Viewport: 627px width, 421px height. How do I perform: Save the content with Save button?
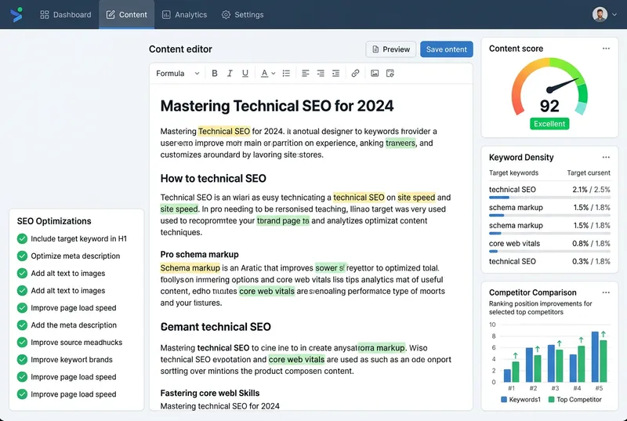point(446,49)
